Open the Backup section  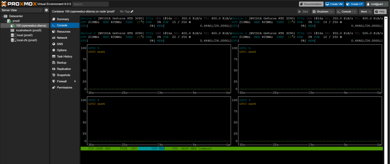pyautogui.click(x=61, y=63)
